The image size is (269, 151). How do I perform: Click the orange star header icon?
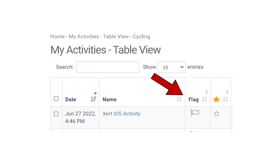216,99
